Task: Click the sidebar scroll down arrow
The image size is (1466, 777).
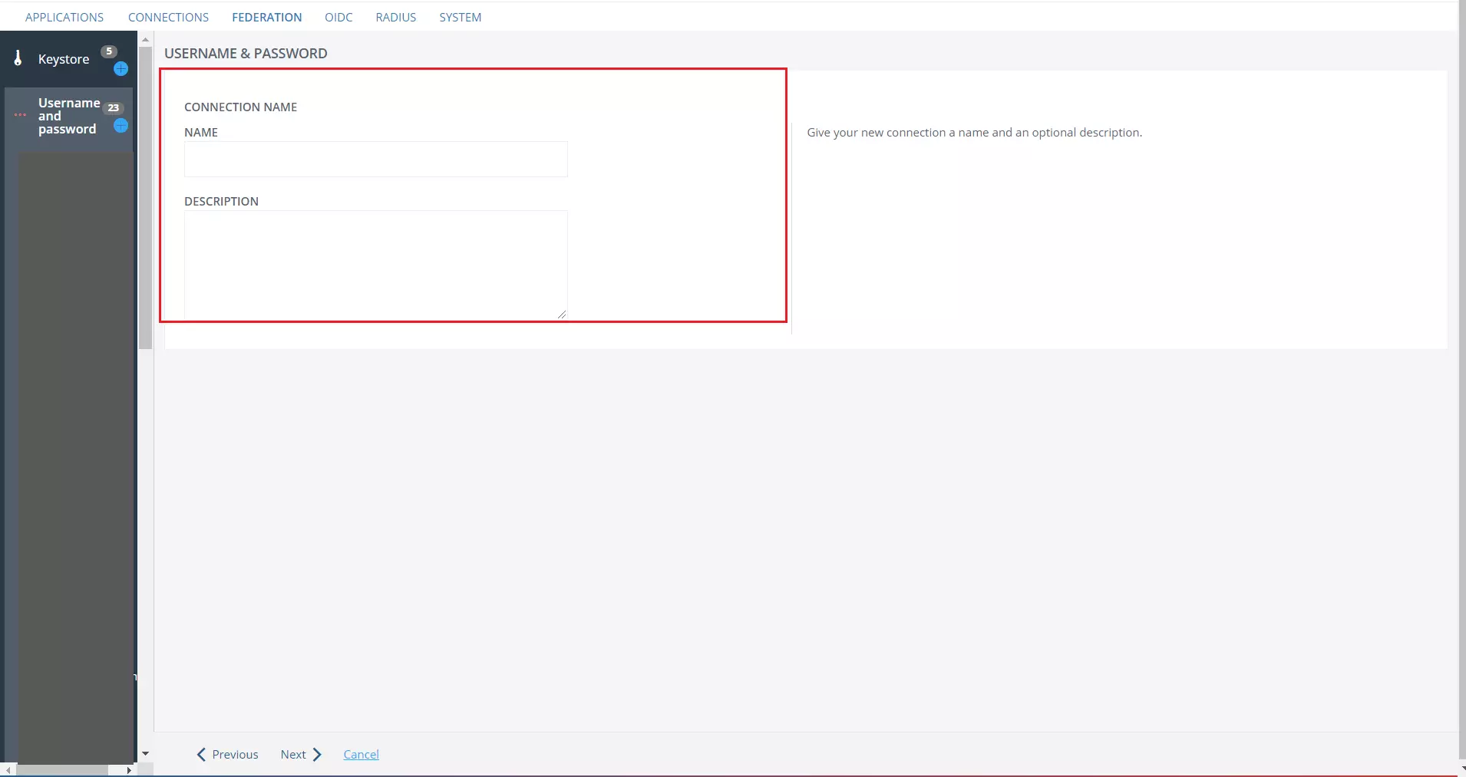Action: click(x=145, y=754)
